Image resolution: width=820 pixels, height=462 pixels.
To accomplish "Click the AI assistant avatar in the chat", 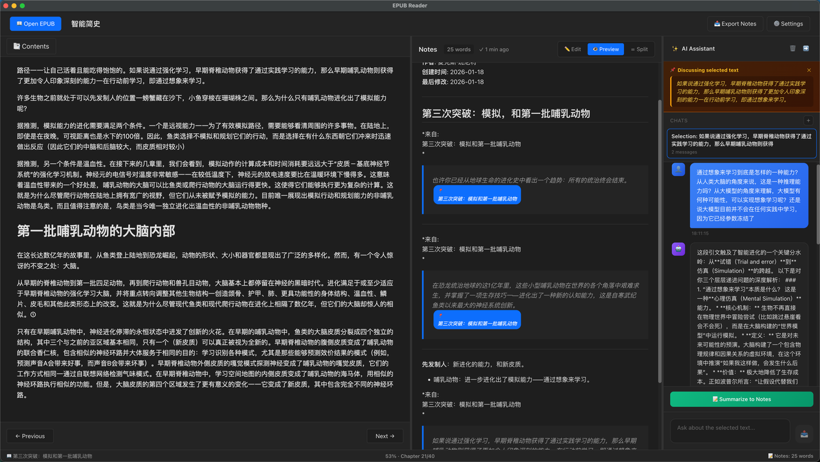I will (678, 249).
